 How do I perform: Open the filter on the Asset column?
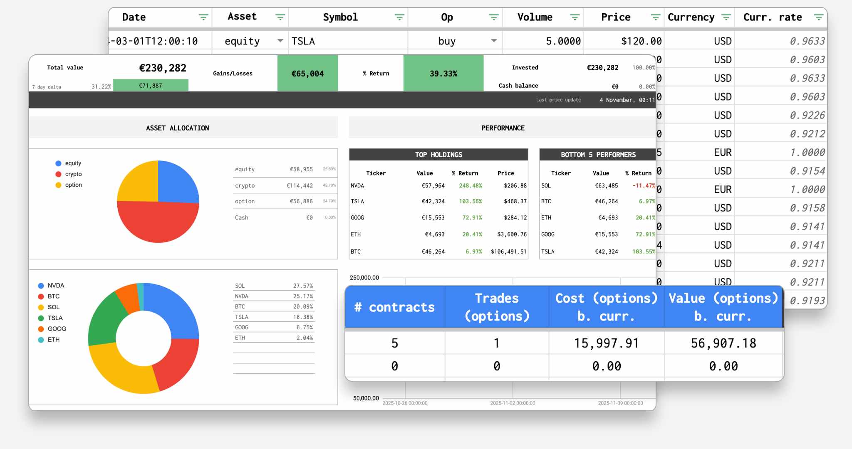click(x=280, y=17)
